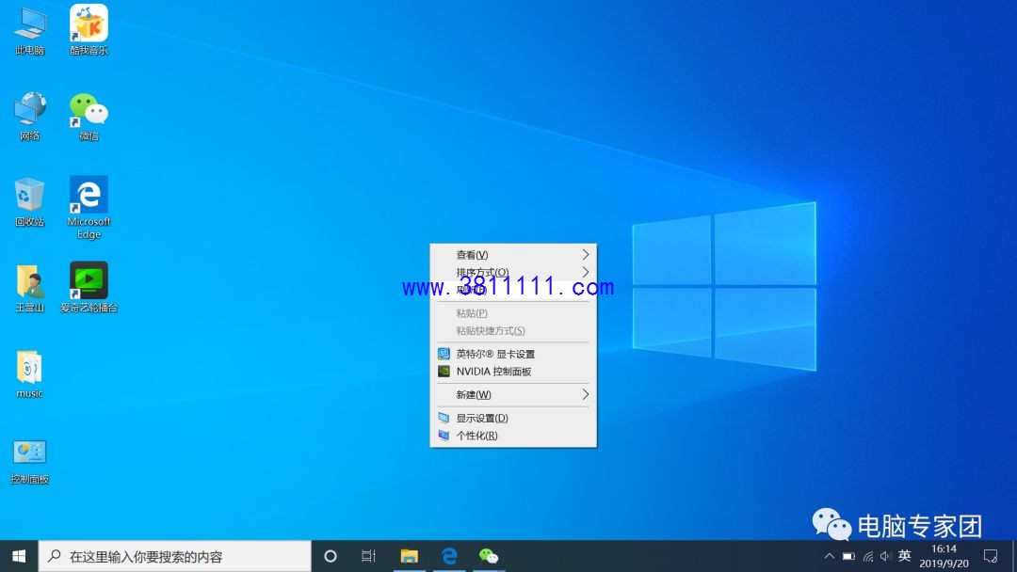Launch Cortana from the taskbar circle
The height and width of the screenshot is (572, 1017).
pyautogui.click(x=331, y=556)
